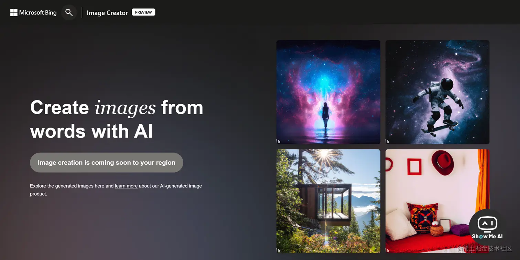
Task: Click Bing watermark on skateboarding astronaut image
Action: [x=388, y=141]
